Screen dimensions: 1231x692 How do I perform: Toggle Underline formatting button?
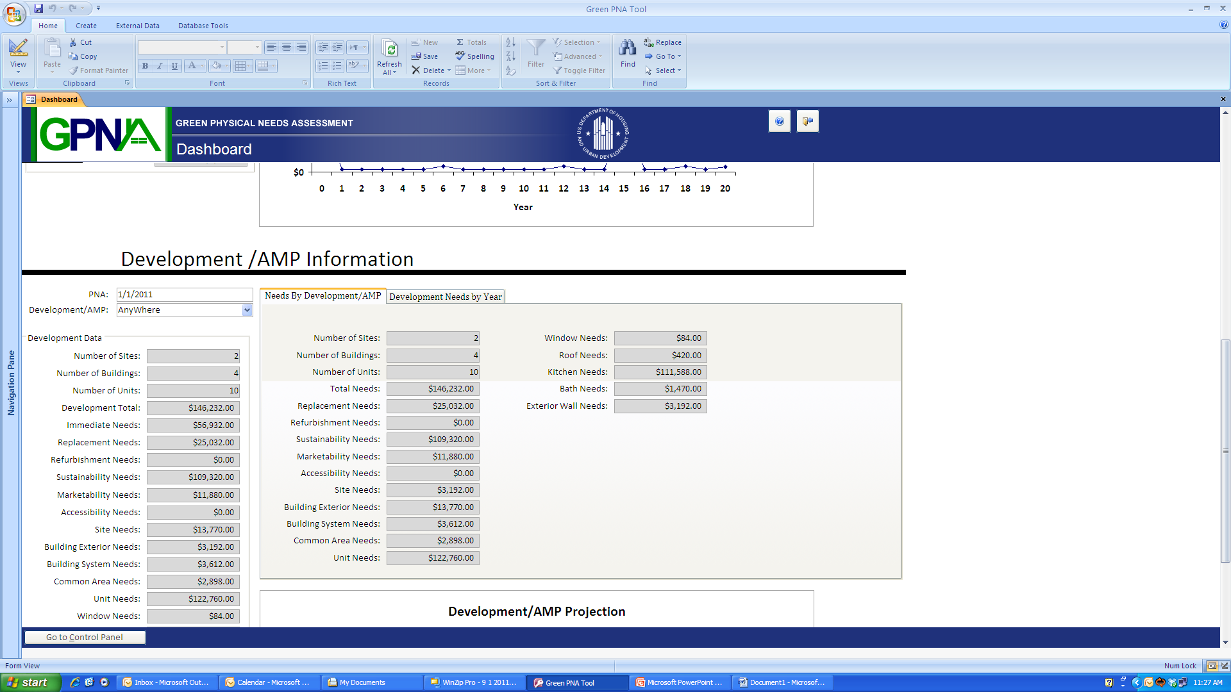pos(174,66)
